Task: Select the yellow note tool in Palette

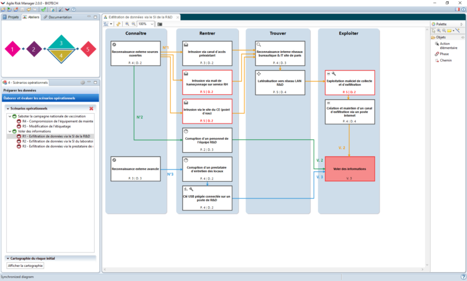Action: tap(449, 30)
